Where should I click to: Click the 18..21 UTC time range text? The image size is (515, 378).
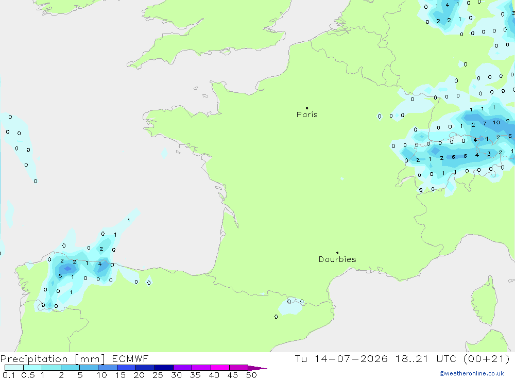tap(426, 359)
